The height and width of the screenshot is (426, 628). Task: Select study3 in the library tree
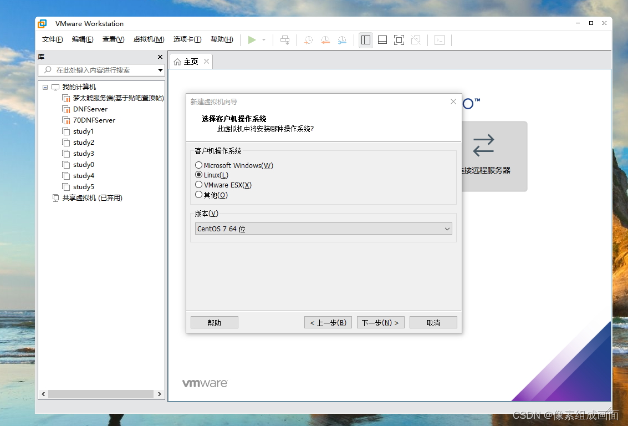click(x=83, y=154)
